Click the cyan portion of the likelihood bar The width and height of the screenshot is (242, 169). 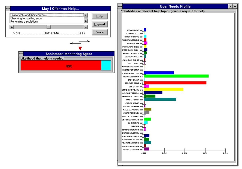[x=106, y=65]
